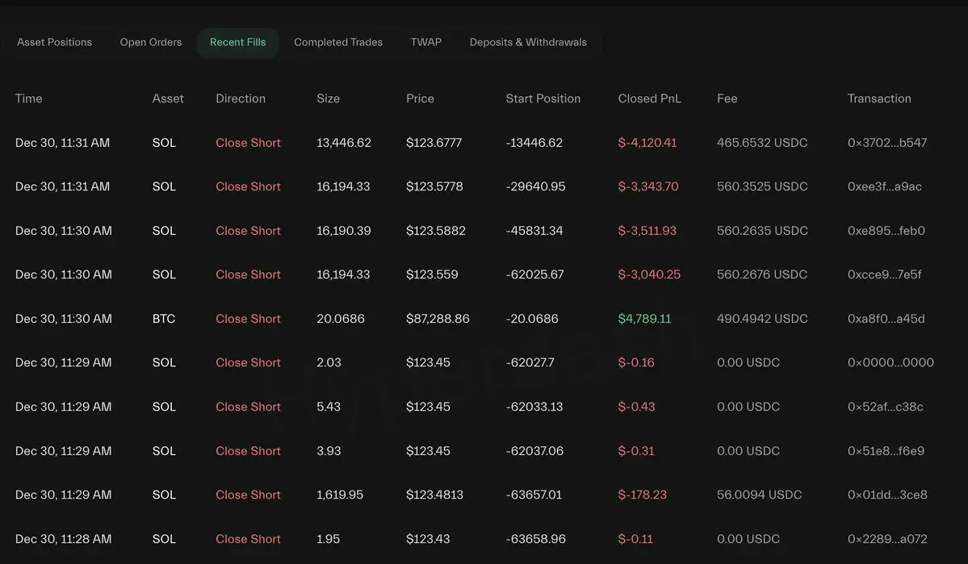Image resolution: width=968 pixels, height=564 pixels.
Task: Open transaction 0x2289...a072
Action: click(887, 539)
